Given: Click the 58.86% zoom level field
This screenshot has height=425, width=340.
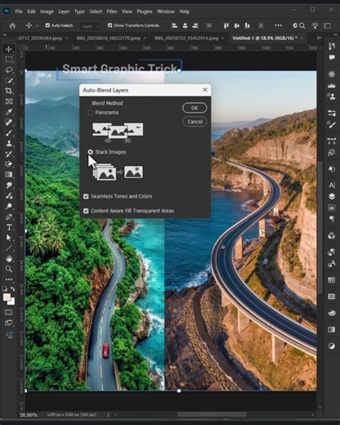Looking at the screenshot, I should 29,415.
